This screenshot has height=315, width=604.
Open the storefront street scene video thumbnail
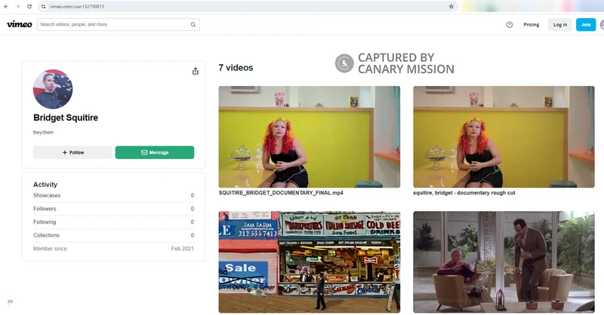point(310,261)
